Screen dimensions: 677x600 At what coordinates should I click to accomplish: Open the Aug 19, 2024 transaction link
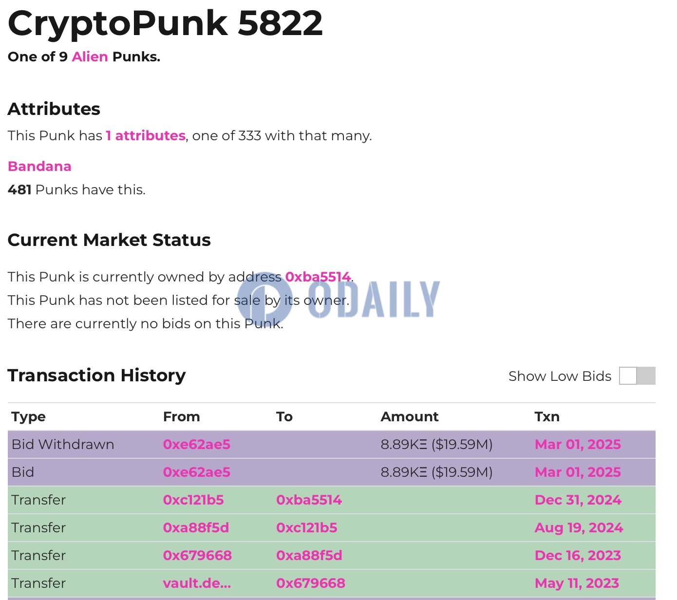click(x=579, y=528)
